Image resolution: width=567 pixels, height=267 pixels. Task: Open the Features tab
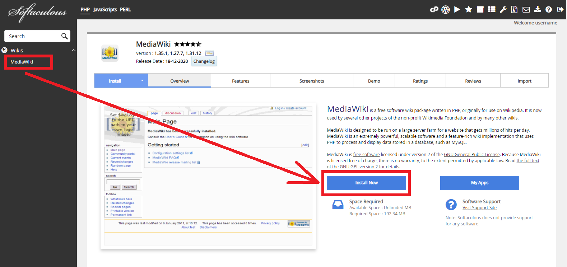pos(241,81)
